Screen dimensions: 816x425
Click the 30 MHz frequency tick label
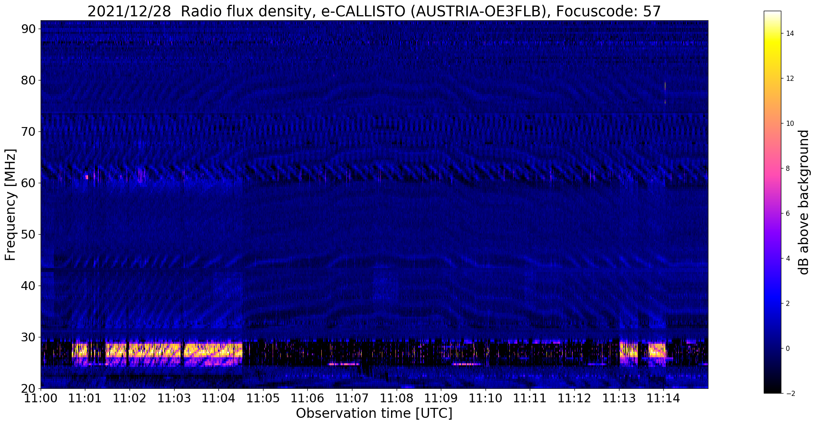(28, 337)
